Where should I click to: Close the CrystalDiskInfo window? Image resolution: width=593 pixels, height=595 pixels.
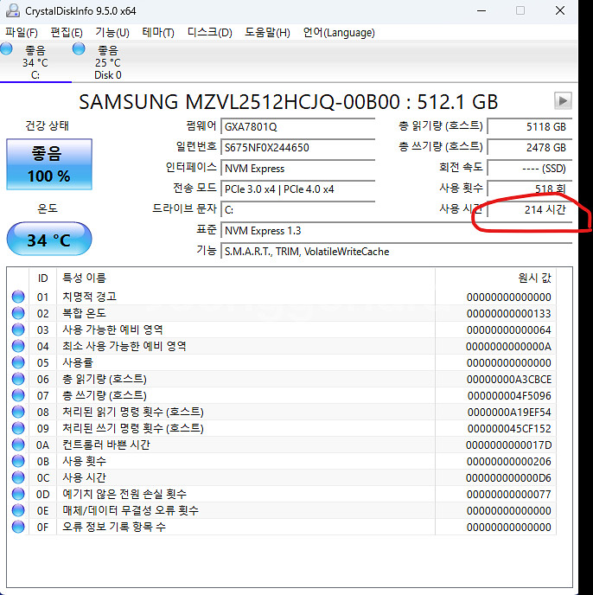pos(560,10)
